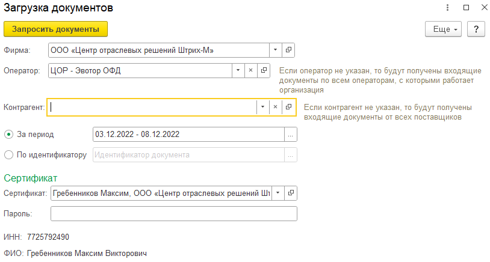This screenshot has height=262, width=490.
Task: Open the Сертификат record via open icon
Action: coord(291,193)
